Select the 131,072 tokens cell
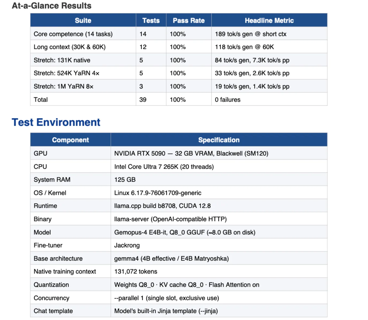 [135, 271]
